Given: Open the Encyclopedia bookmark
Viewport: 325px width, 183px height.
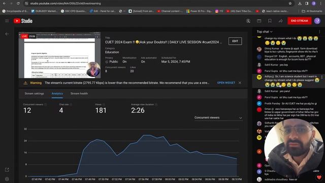Looking at the screenshot, I should click(15, 11).
